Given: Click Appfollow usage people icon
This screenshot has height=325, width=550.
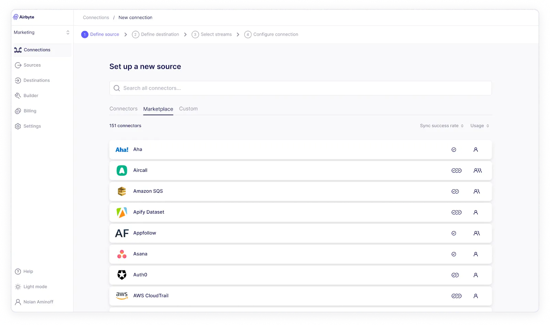Looking at the screenshot, I should tap(476, 233).
